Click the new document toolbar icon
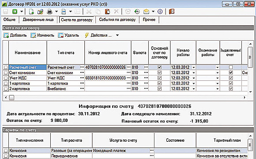 click(31, 11)
